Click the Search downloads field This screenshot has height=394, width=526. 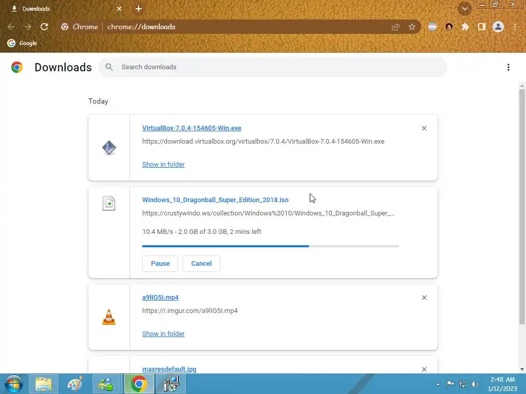click(x=272, y=67)
